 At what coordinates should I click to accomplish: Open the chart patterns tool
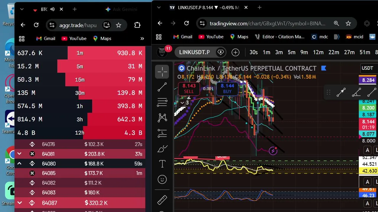(162, 118)
